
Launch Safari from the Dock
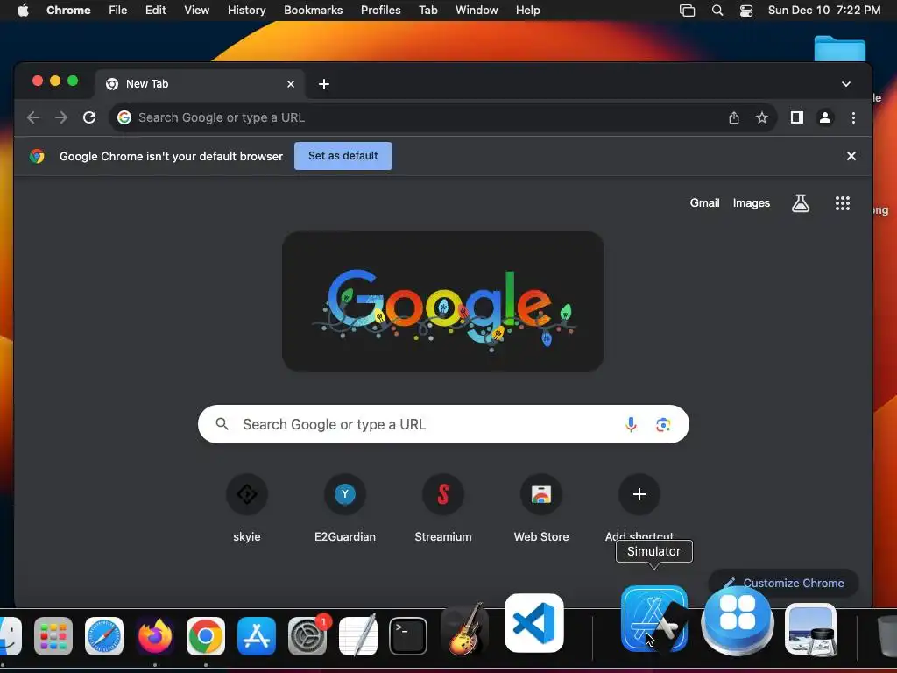point(104,636)
